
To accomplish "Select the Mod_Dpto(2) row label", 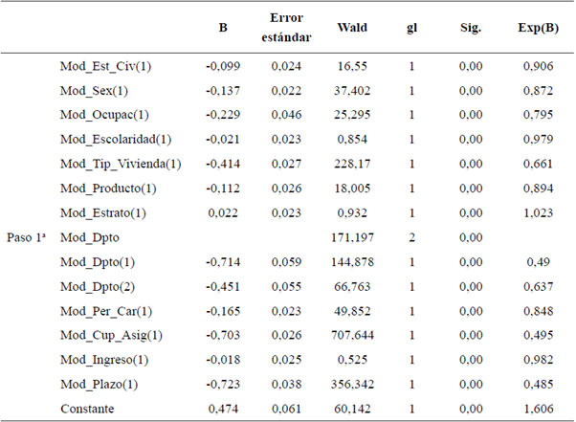I will tap(98, 286).
